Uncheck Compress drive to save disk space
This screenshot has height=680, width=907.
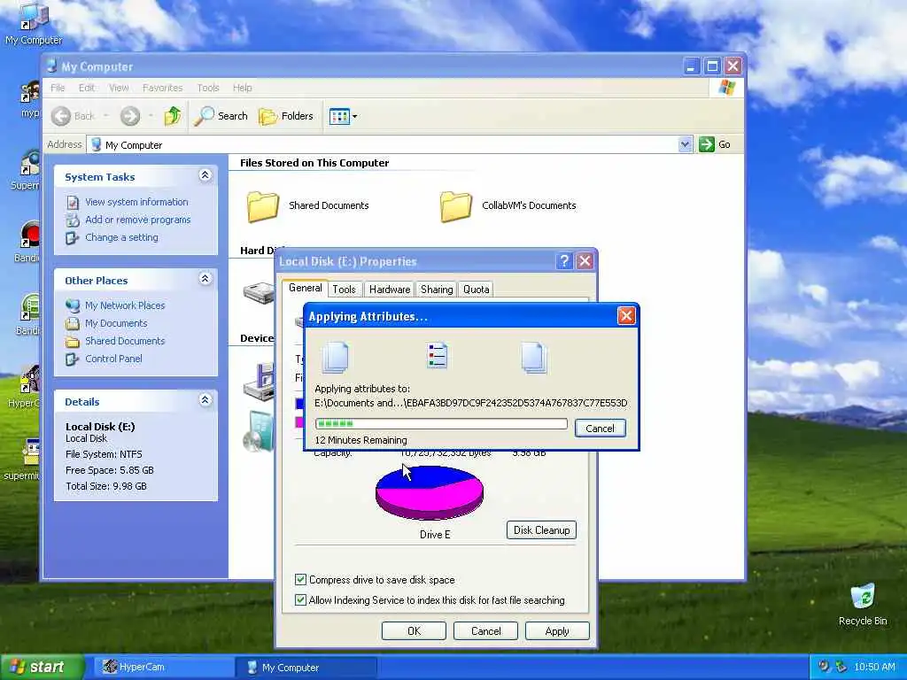[x=300, y=579]
